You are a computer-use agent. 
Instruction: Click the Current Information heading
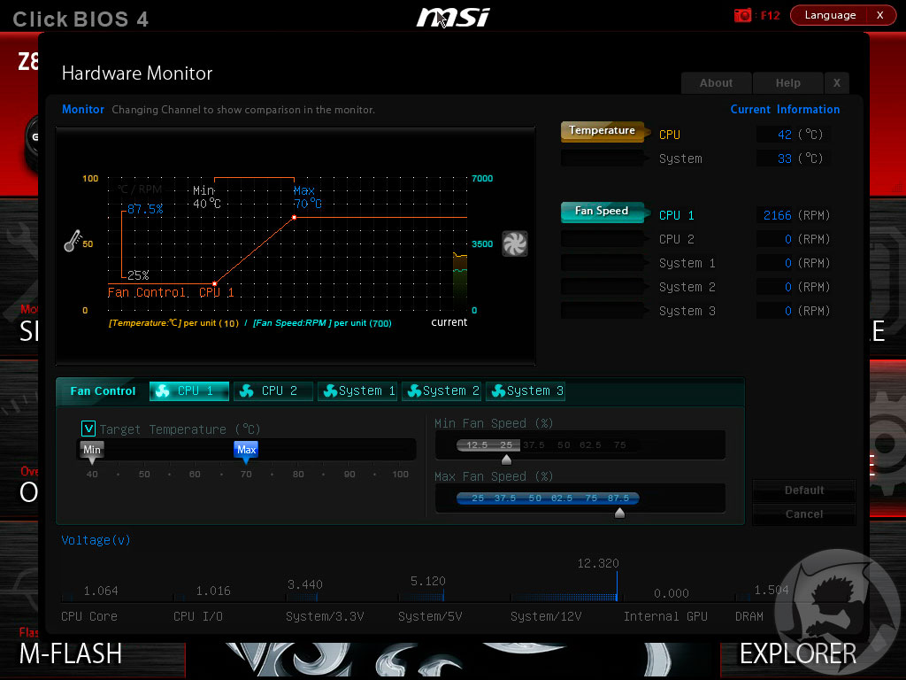point(785,109)
